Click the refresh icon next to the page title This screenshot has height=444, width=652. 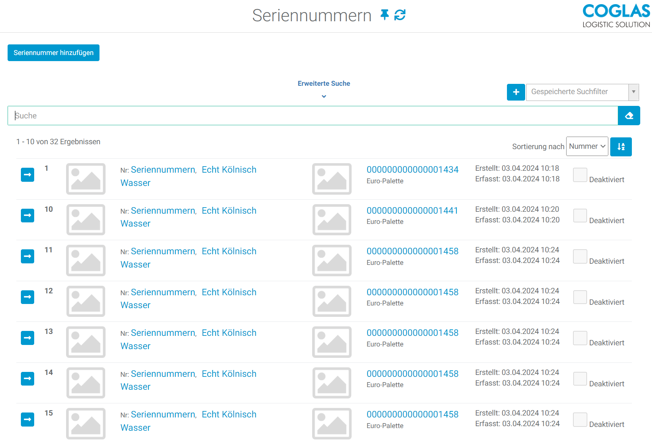400,15
